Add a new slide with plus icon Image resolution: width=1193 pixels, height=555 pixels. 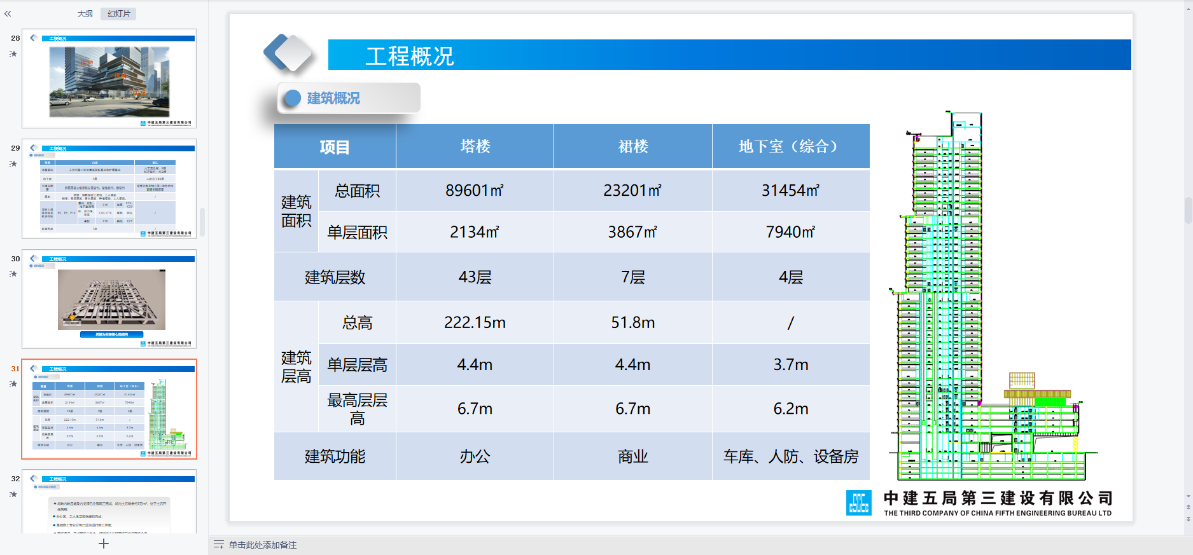coord(104,544)
